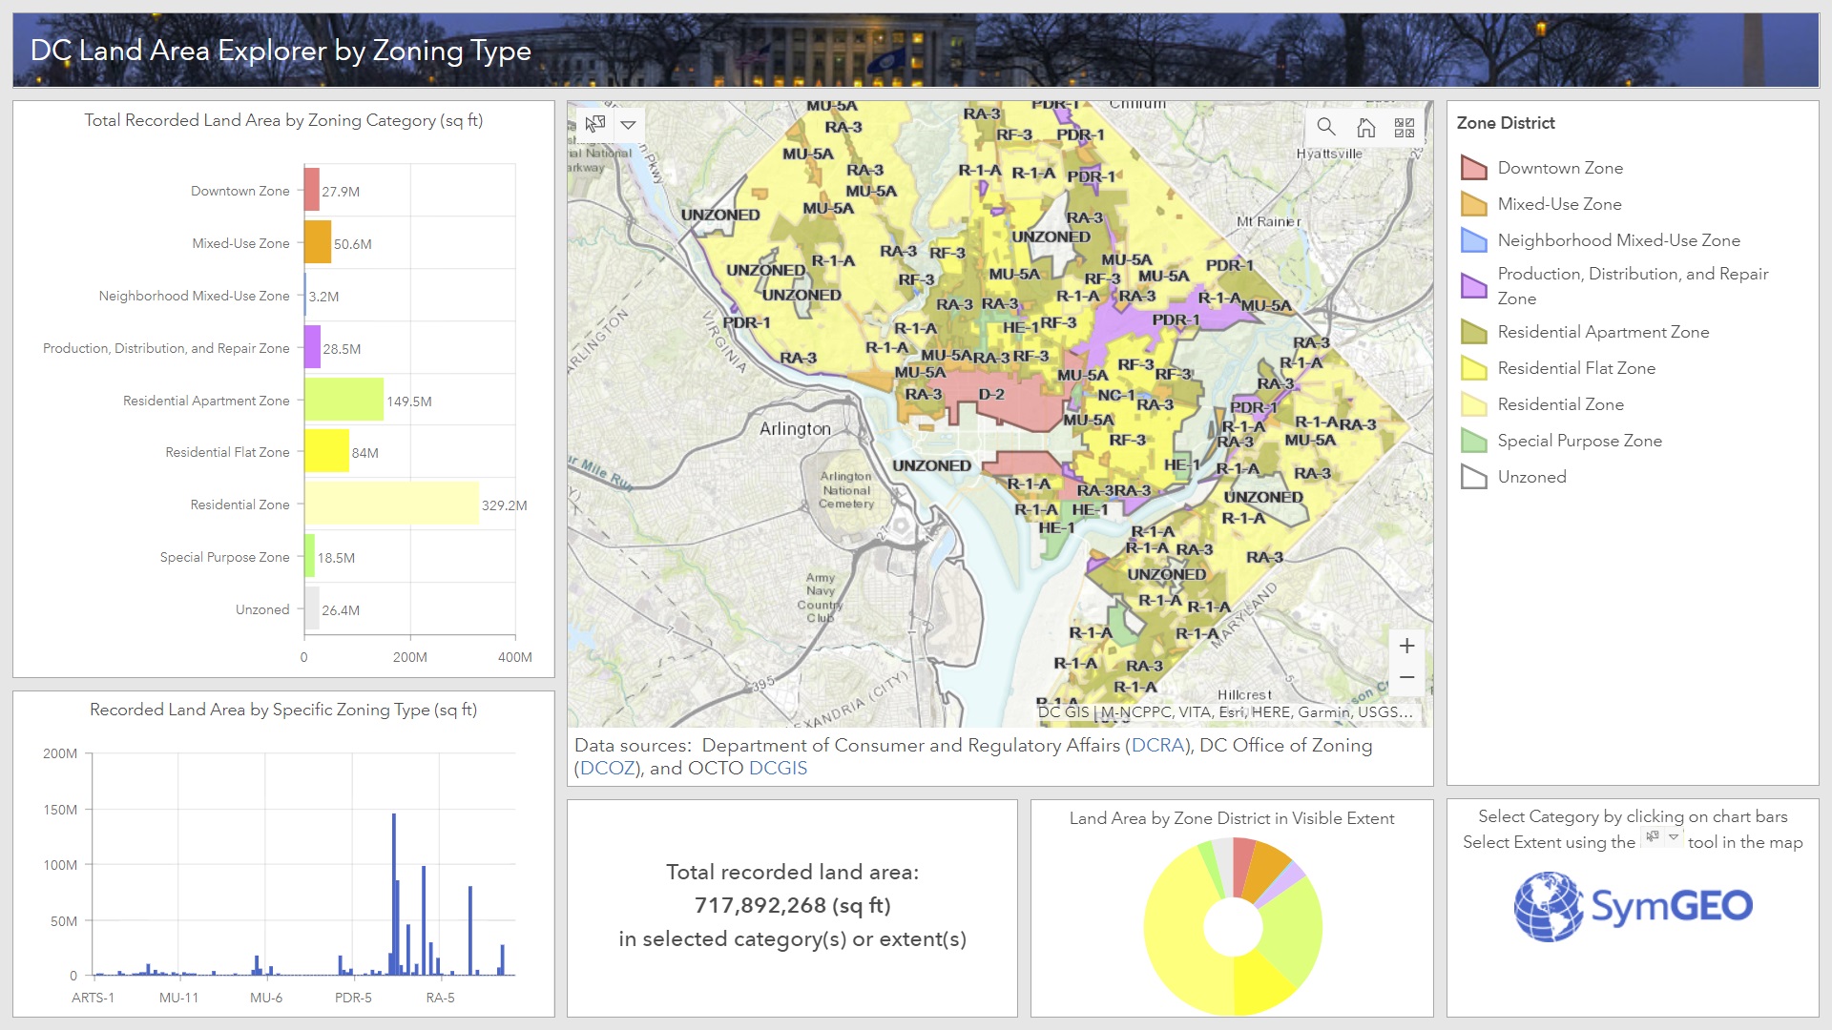Select the Mixed-Use Zone orange bar

coord(318,242)
